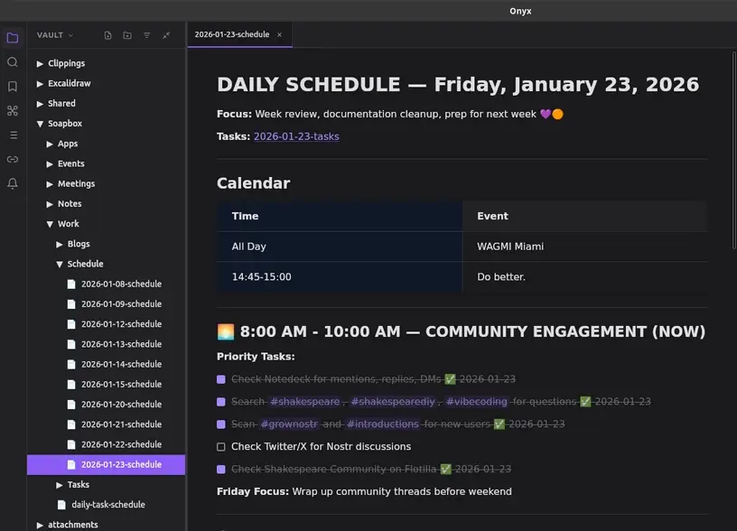The height and width of the screenshot is (531, 737).
Task: Open the 2026-01-22-schedule file
Action: point(121,444)
